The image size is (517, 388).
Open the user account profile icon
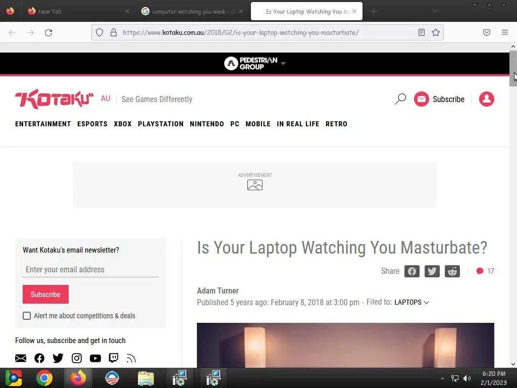point(486,99)
